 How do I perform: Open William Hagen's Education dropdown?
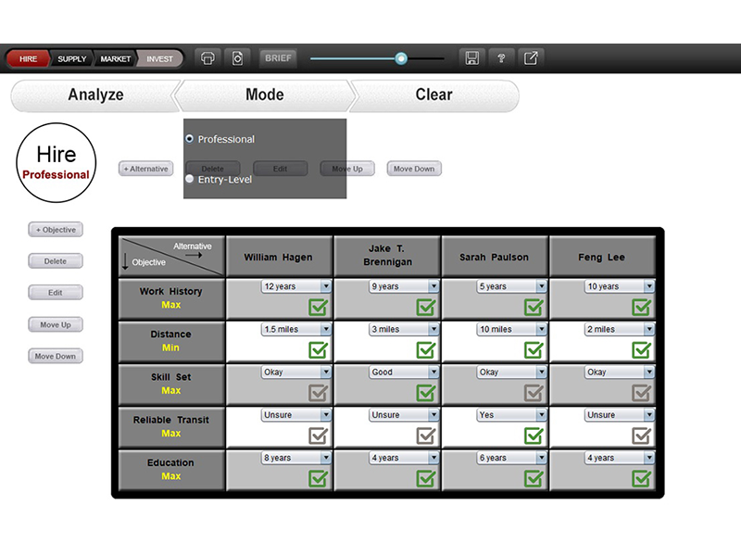click(x=296, y=458)
